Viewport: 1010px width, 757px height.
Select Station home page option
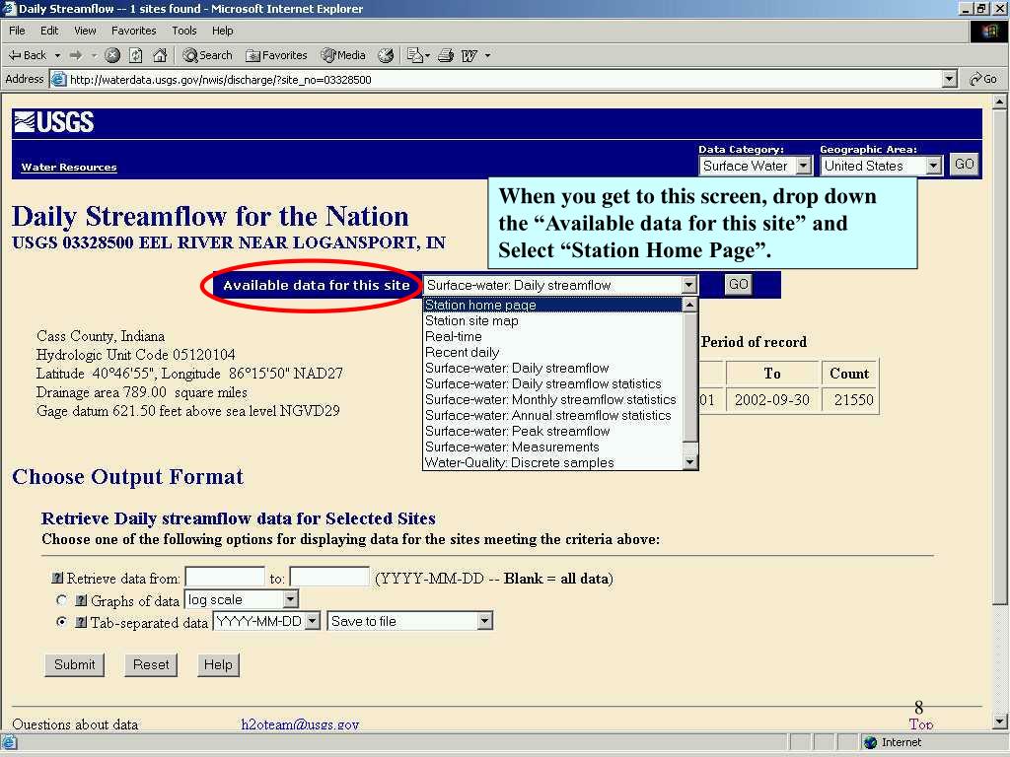click(x=552, y=306)
